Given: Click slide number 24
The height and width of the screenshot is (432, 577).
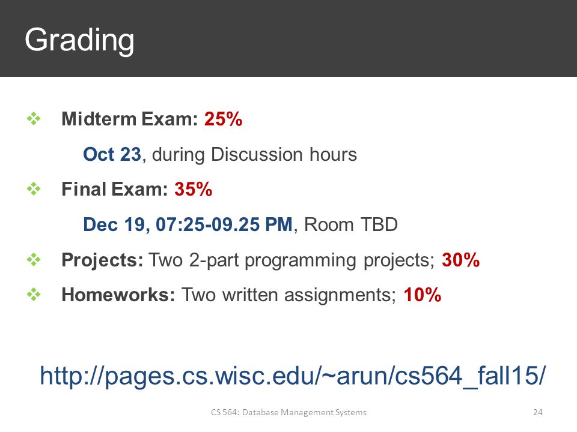Looking at the screenshot, I should click(538, 412).
